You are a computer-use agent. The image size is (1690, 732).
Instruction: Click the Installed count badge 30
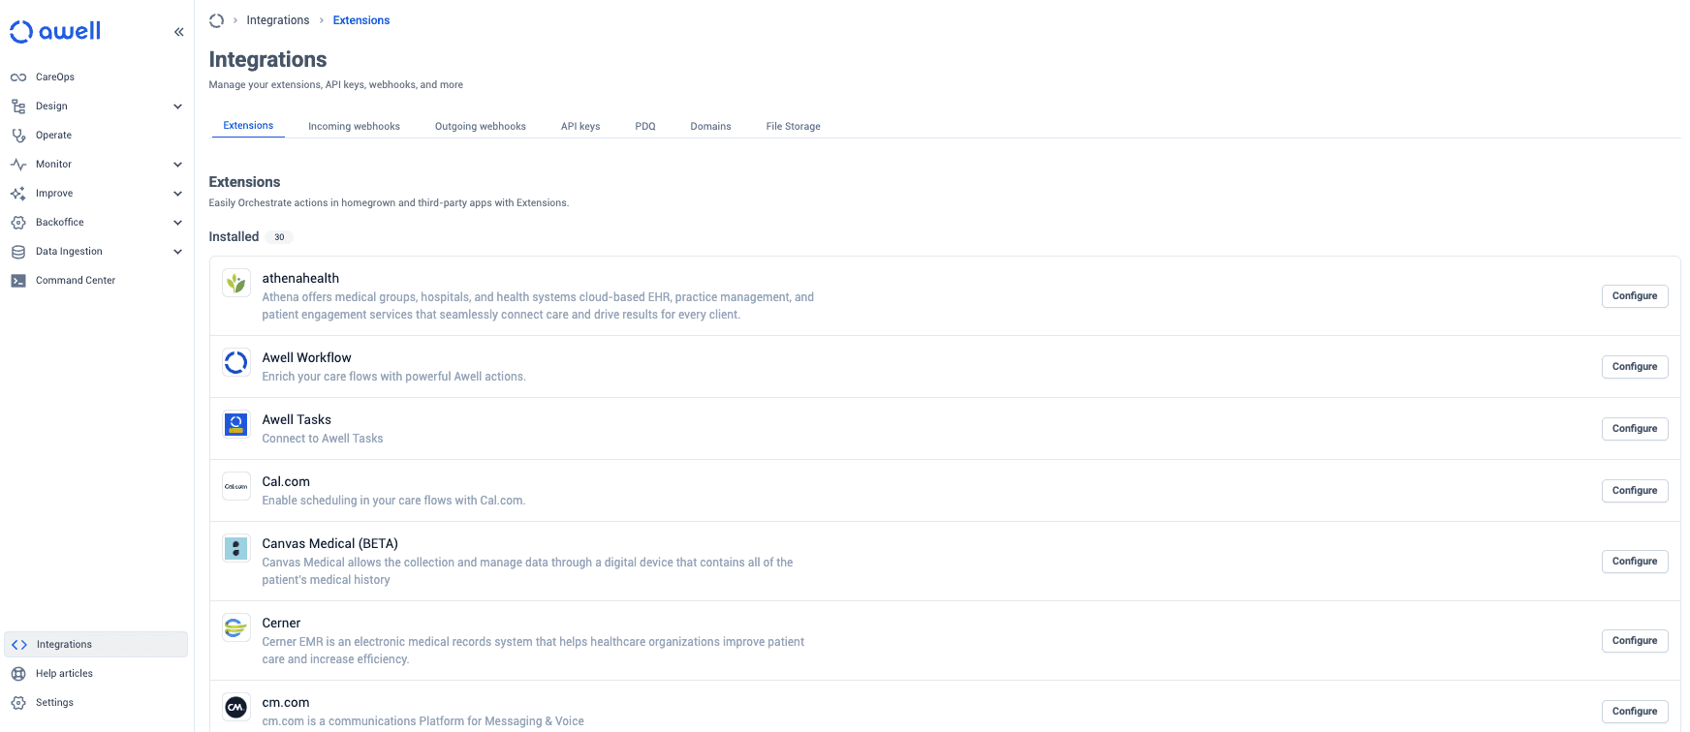click(x=279, y=237)
